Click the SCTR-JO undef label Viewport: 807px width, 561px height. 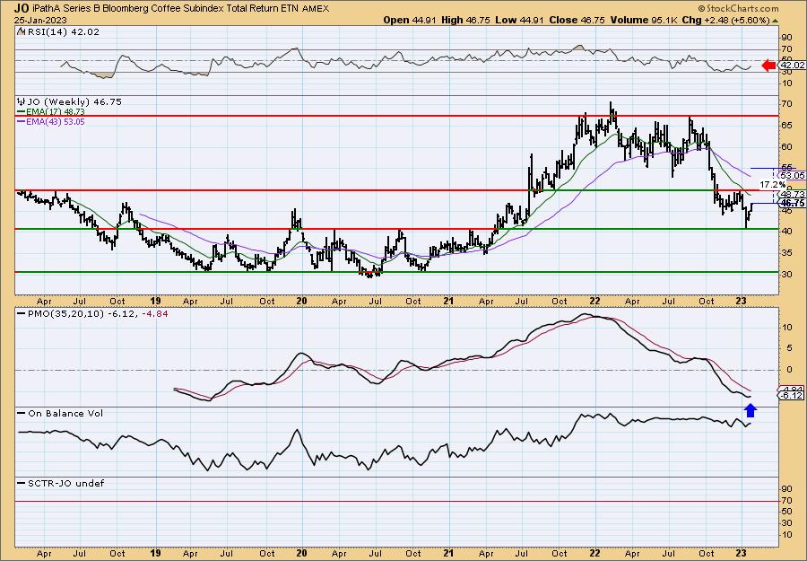tap(65, 483)
